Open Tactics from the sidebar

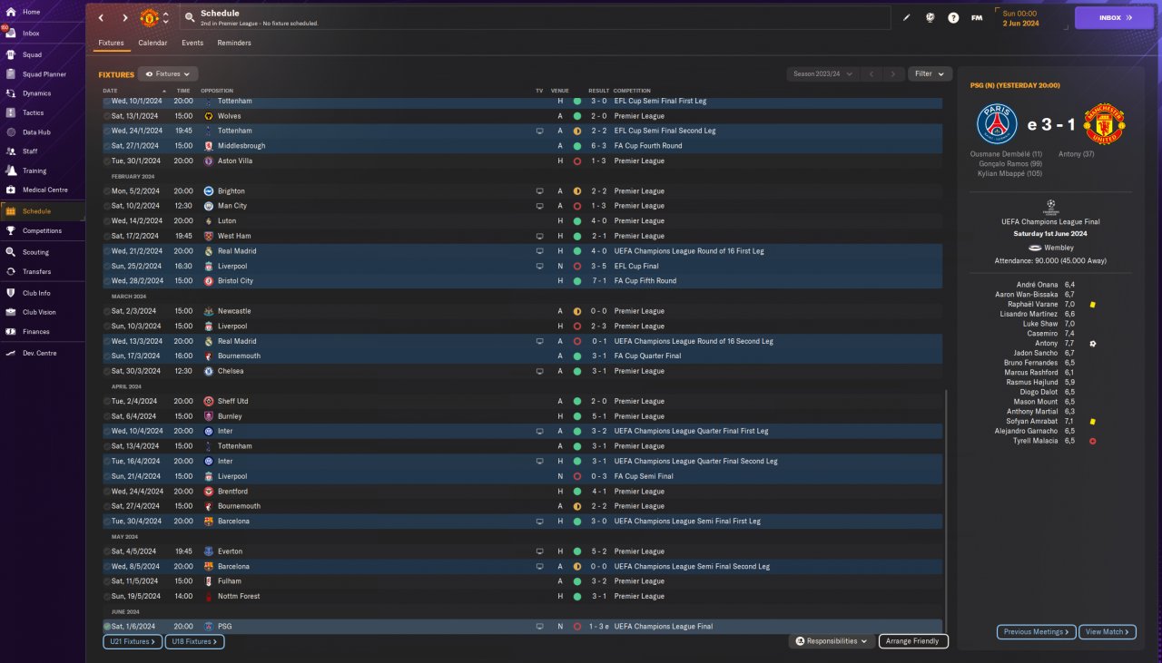click(x=42, y=112)
